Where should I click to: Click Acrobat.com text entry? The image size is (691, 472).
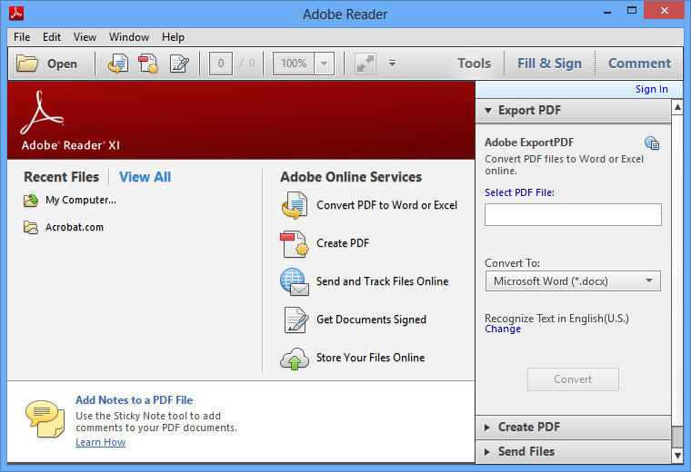point(75,228)
